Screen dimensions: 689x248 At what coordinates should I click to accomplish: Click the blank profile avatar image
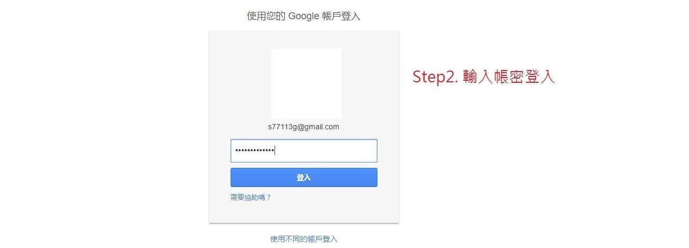coord(306,84)
